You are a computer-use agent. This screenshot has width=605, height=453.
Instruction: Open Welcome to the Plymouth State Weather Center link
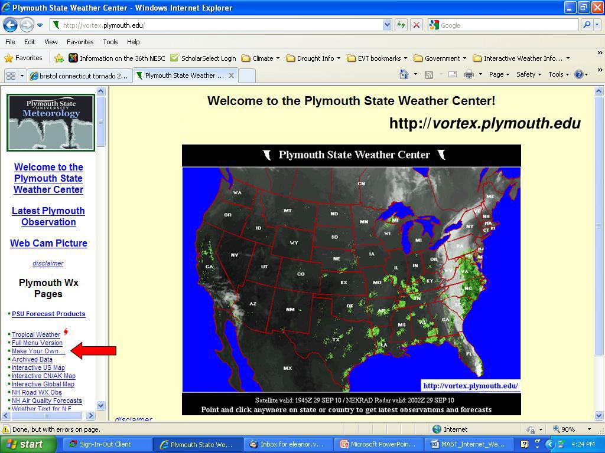point(48,178)
